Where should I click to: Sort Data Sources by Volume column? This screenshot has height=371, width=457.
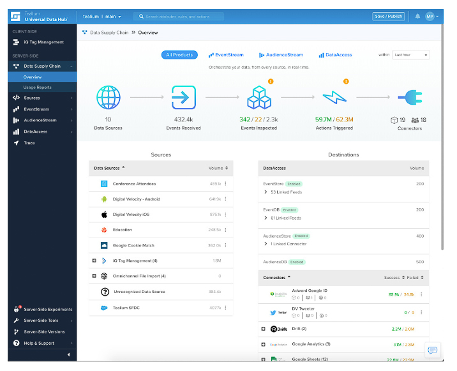[218, 168]
